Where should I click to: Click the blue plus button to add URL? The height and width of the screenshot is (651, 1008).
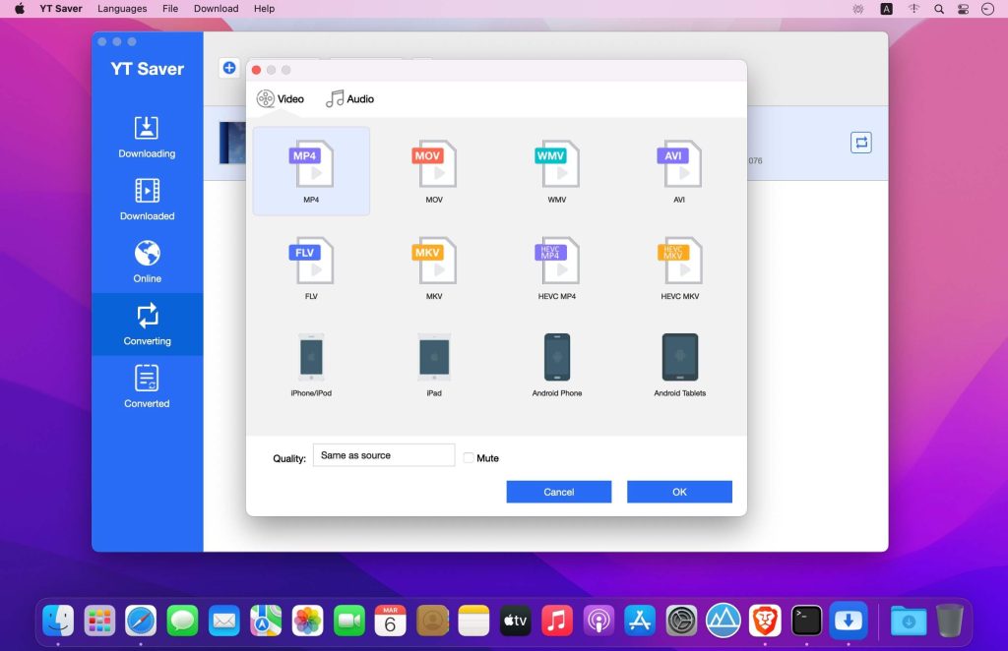click(x=228, y=67)
